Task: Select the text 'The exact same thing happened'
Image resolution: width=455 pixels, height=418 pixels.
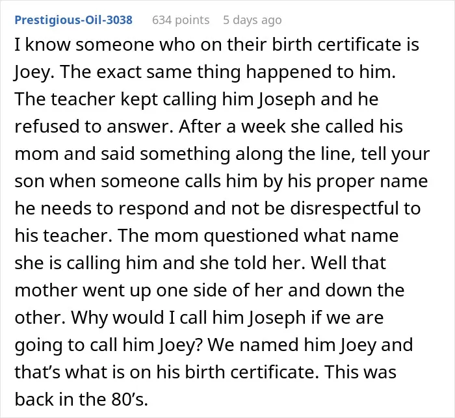Action: coord(196,72)
